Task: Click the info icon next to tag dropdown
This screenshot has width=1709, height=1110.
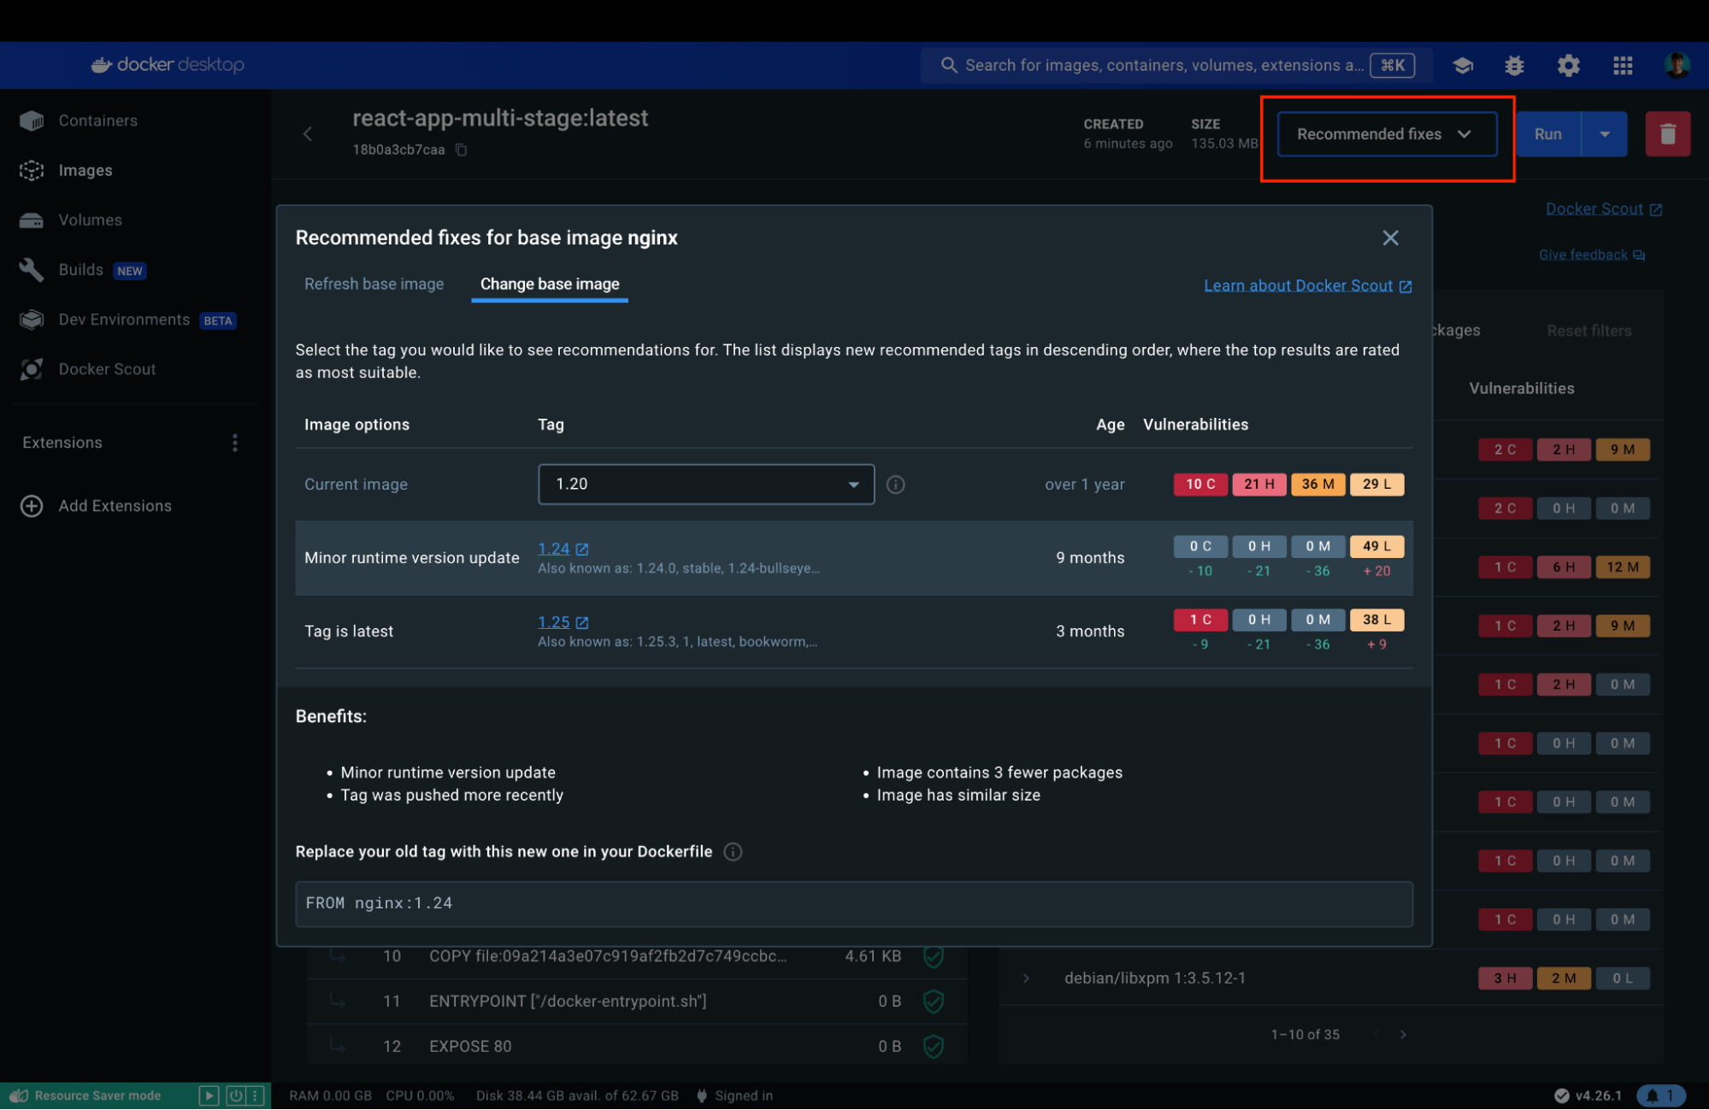Action: 895,485
